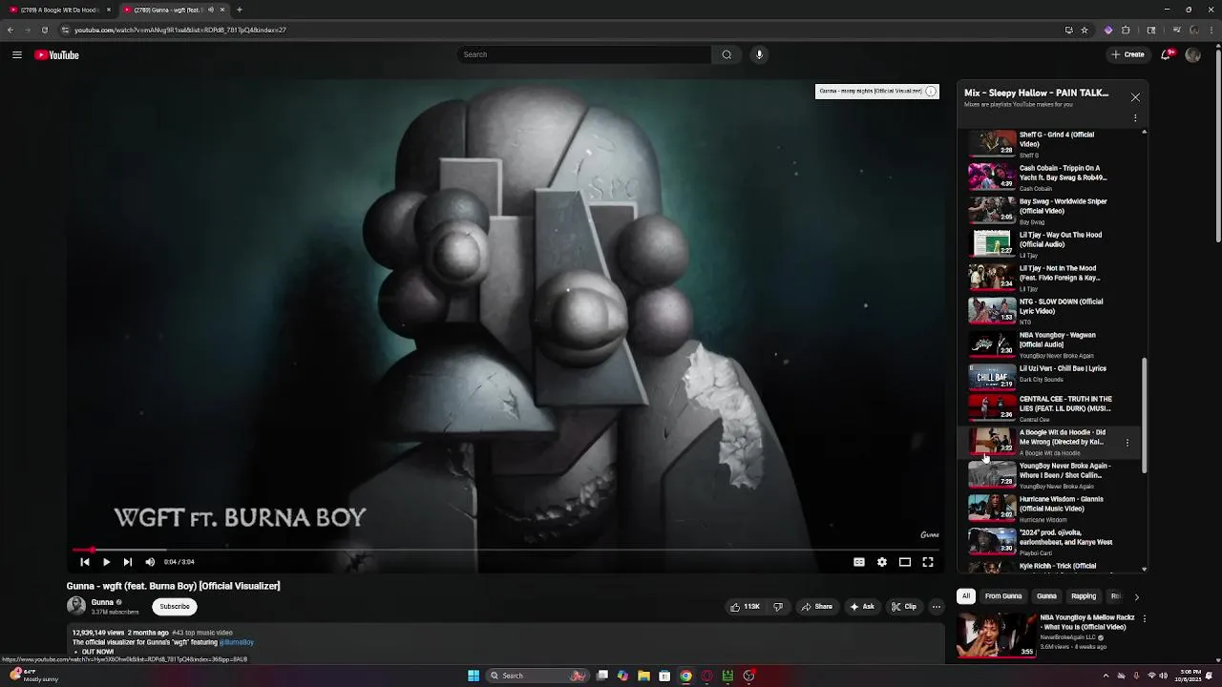Select the Gunna filter chip
The height and width of the screenshot is (687, 1222).
tap(1047, 596)
